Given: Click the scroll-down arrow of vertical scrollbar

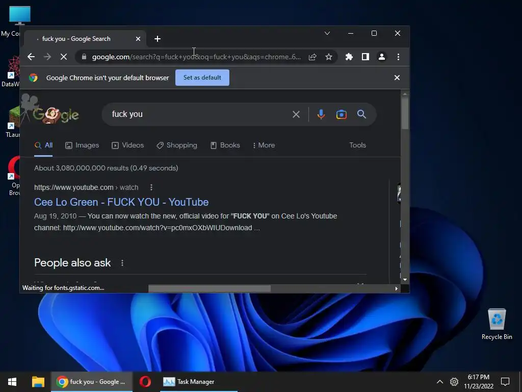Looking at the screenshot, I should coord(405,280).
